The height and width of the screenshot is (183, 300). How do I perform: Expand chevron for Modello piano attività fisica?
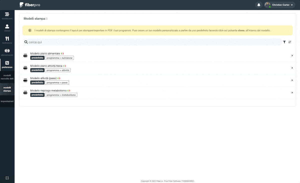point(292,68)
